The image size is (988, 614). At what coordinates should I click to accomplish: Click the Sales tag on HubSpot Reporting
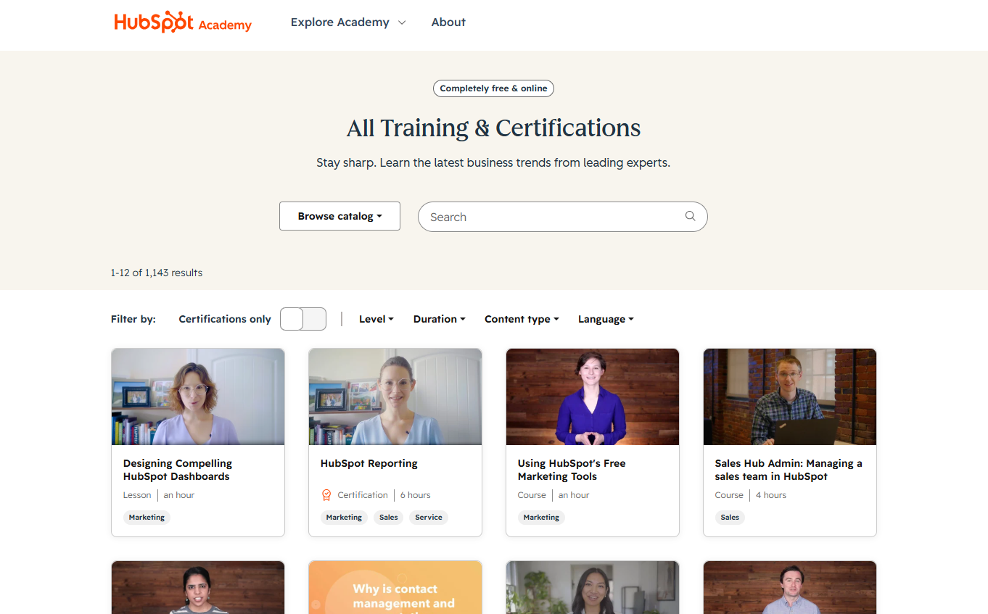(389, 518)
